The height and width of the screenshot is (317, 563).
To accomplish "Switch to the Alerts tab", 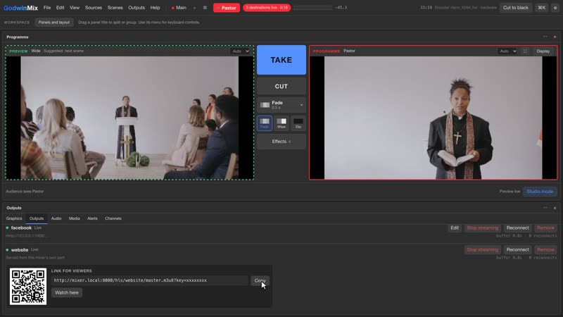I will [x=92, y=218].
